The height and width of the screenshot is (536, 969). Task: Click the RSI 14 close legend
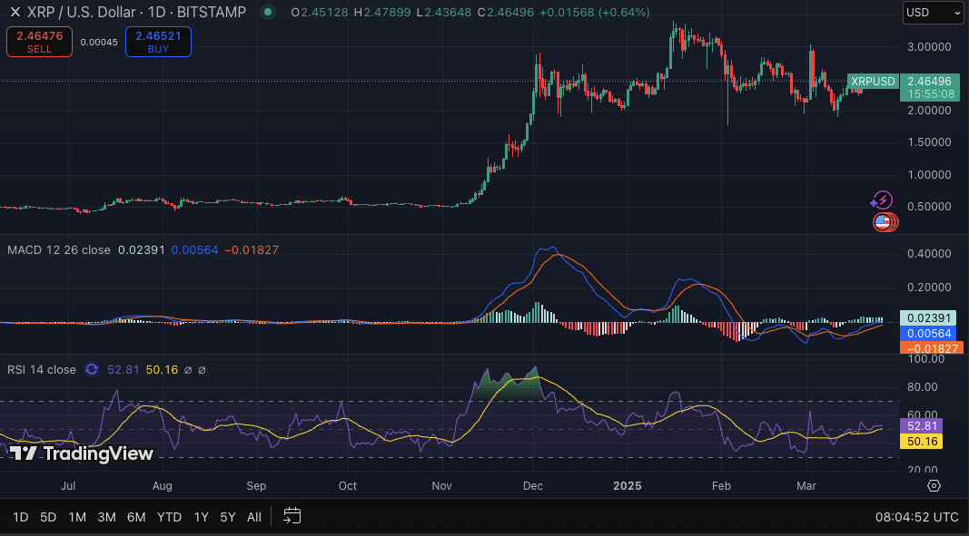click(x=42, y=369)
